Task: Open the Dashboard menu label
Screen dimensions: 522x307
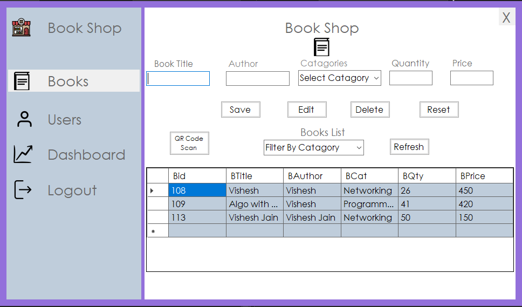Action: [86, 155]
